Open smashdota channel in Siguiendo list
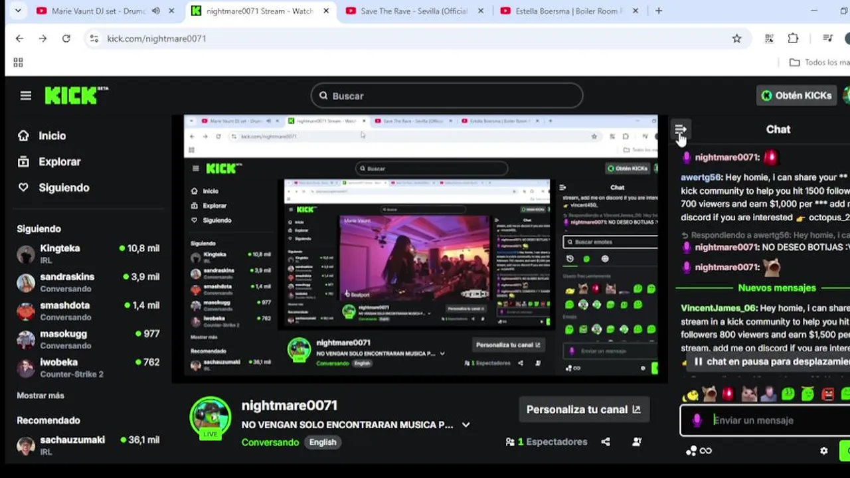The height and width of the screenshot is (478, 850). pos(88,311)
